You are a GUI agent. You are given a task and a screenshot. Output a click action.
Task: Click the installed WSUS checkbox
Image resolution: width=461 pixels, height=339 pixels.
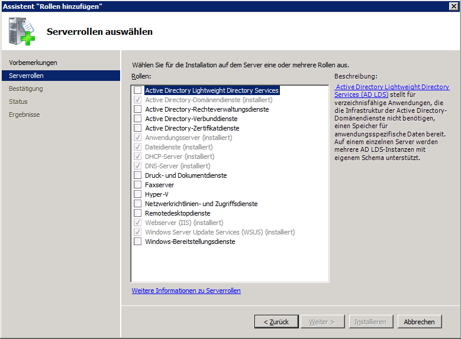point(138,232)
